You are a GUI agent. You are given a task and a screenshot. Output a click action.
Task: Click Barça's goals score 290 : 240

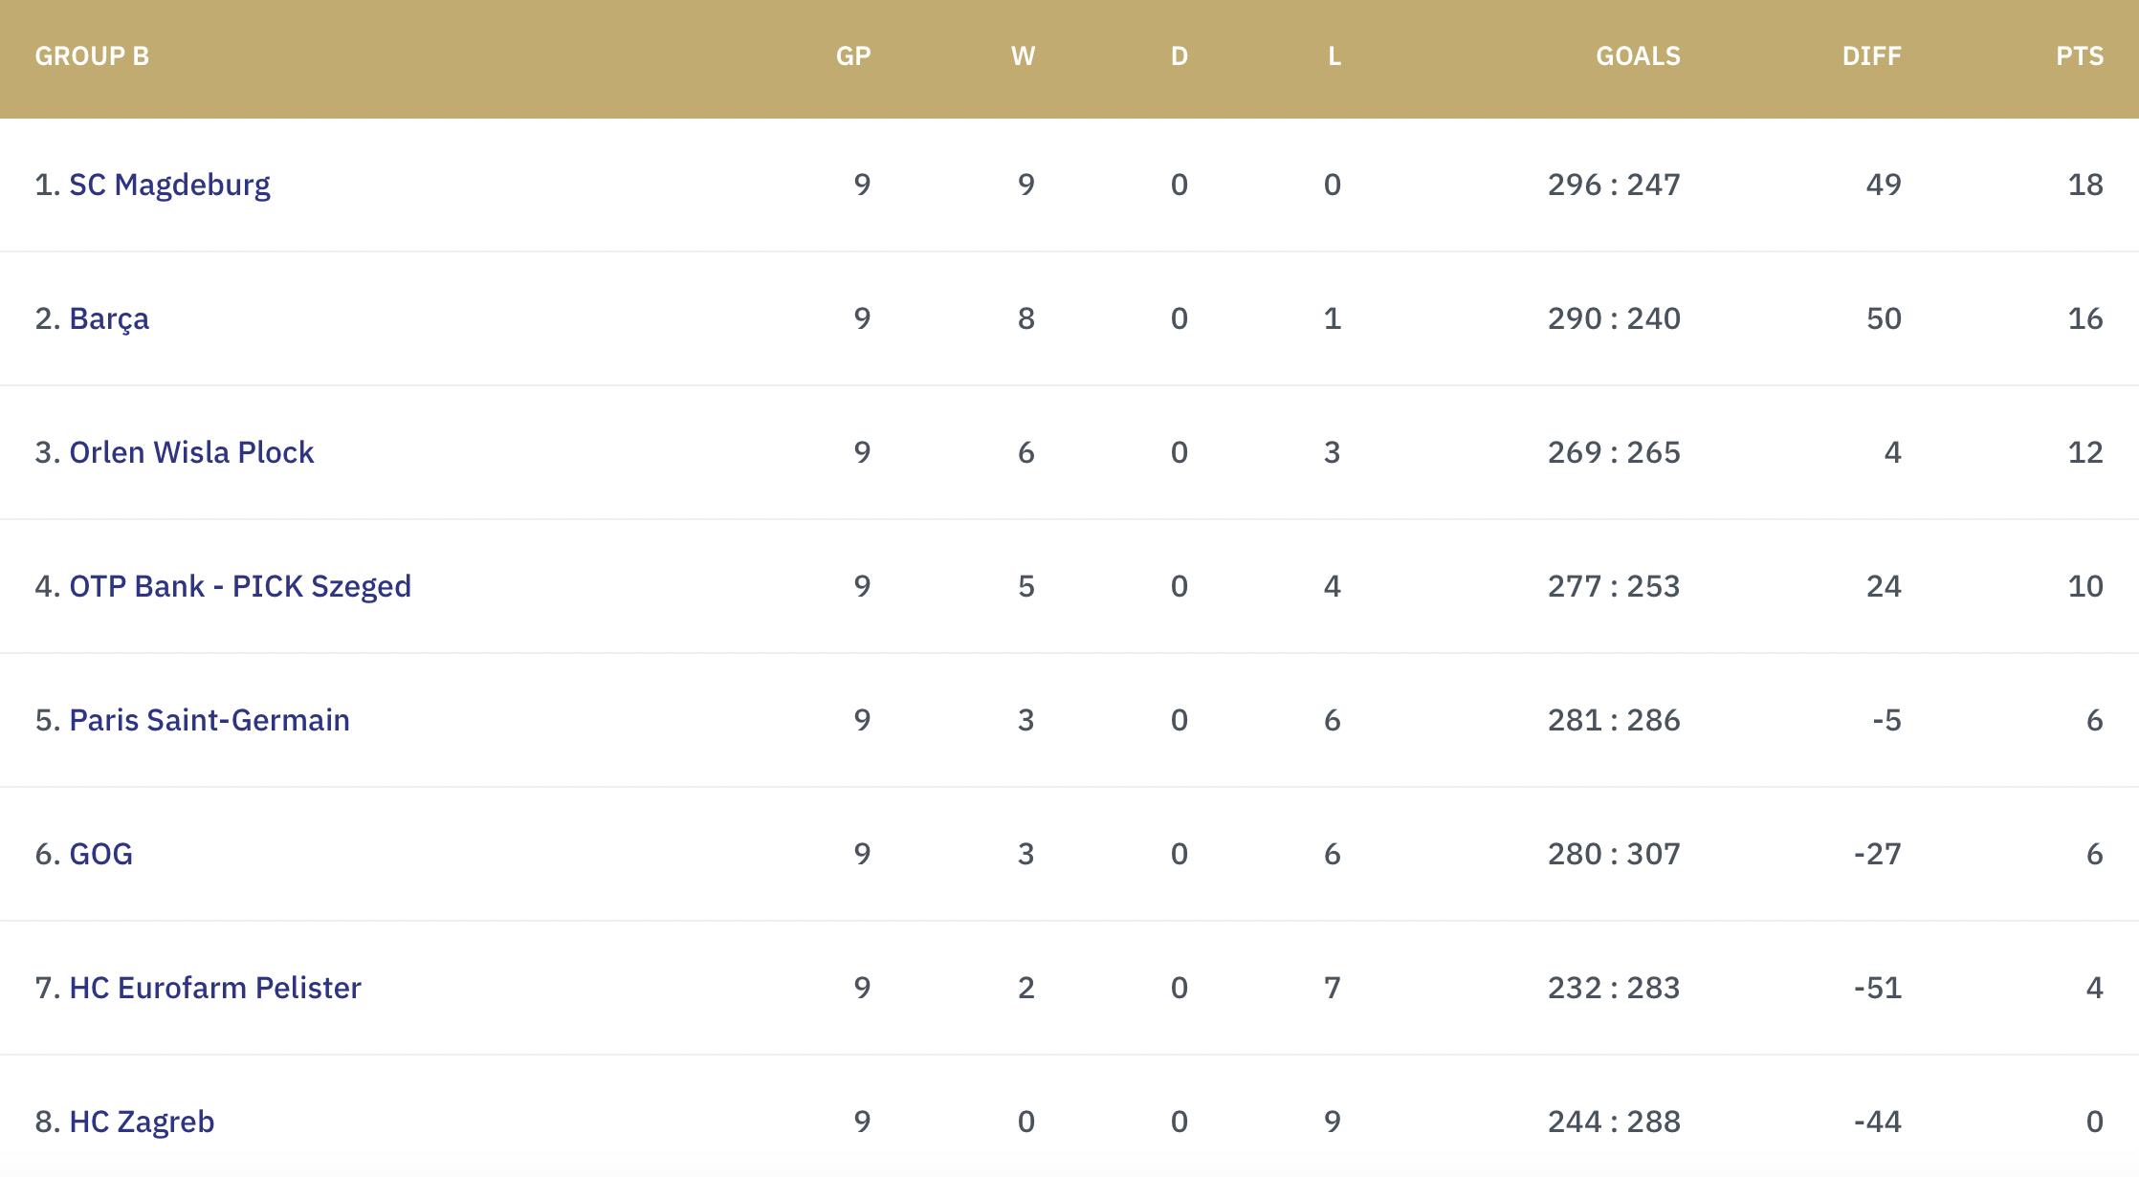tap(1614, 318)
